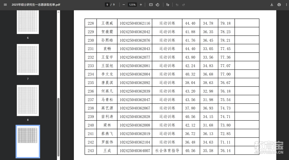
Task: Open page 8 thumbnail
Action: click(28, 100)
